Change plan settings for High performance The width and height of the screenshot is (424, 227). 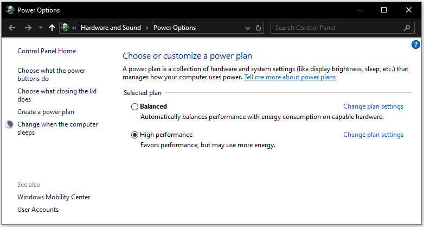(373, 135)
